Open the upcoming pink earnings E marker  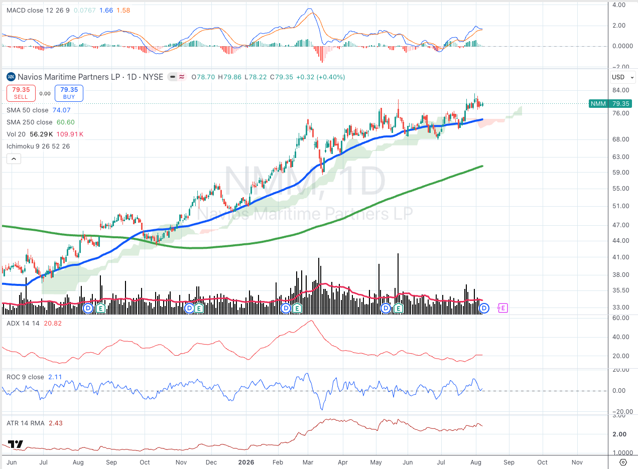pos(502,308)
